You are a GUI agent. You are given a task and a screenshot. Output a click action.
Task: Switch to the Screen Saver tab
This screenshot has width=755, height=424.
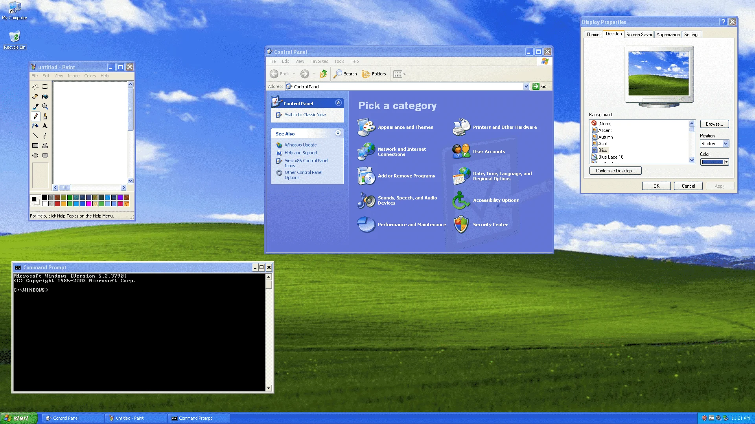[x=639, y=35]
